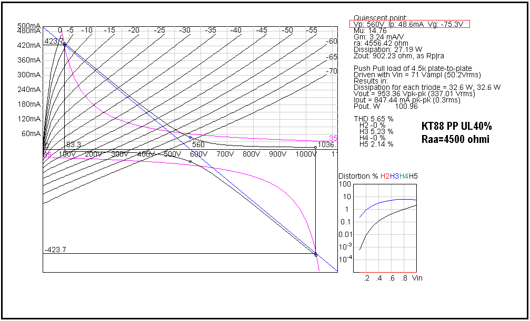Click the 'Mu: 14.76' value
The height and width of the screenshot is (321, 530).
tap(370, 30)
